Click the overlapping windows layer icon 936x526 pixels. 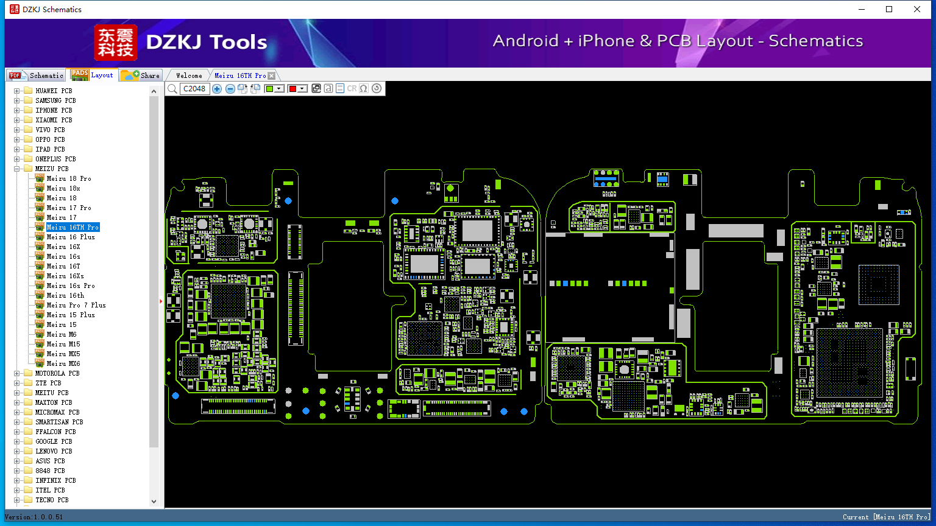316,89
